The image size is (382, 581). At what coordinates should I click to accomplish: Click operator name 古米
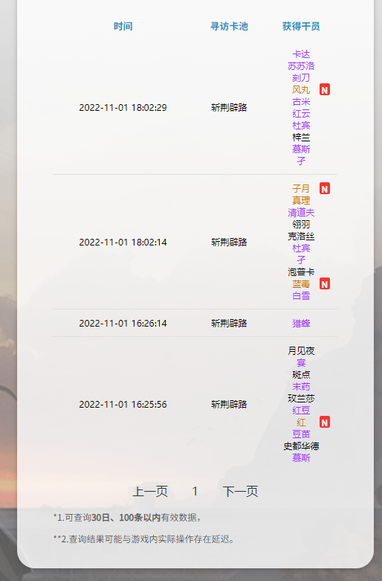point(301,101)
